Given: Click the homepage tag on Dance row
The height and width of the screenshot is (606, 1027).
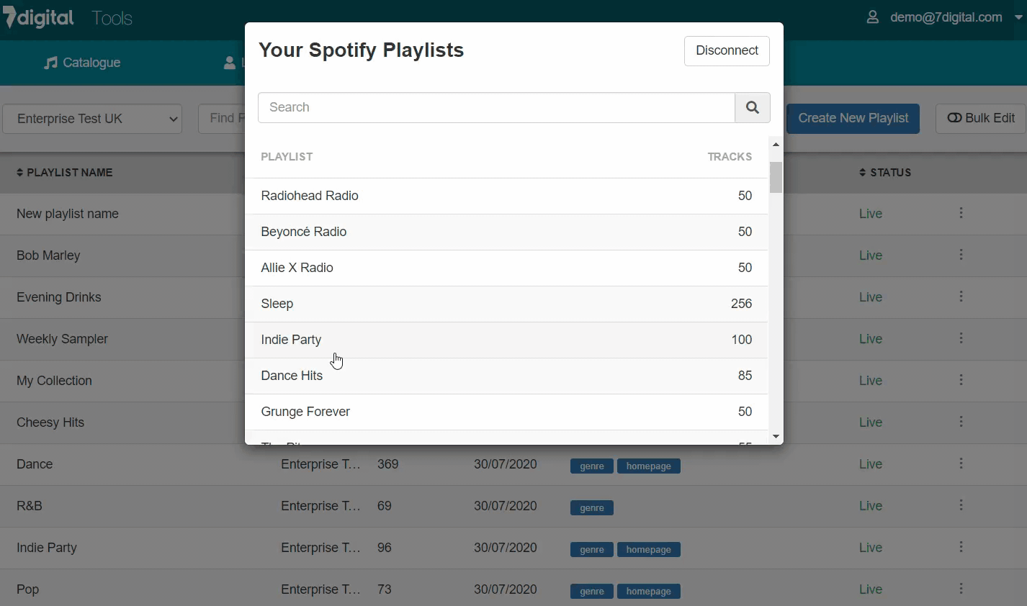Looking at the screenshot, I should click(x=649, y=466).
